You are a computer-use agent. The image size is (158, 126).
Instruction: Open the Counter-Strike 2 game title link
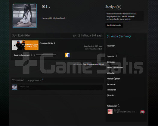click(x=47, y=43)
